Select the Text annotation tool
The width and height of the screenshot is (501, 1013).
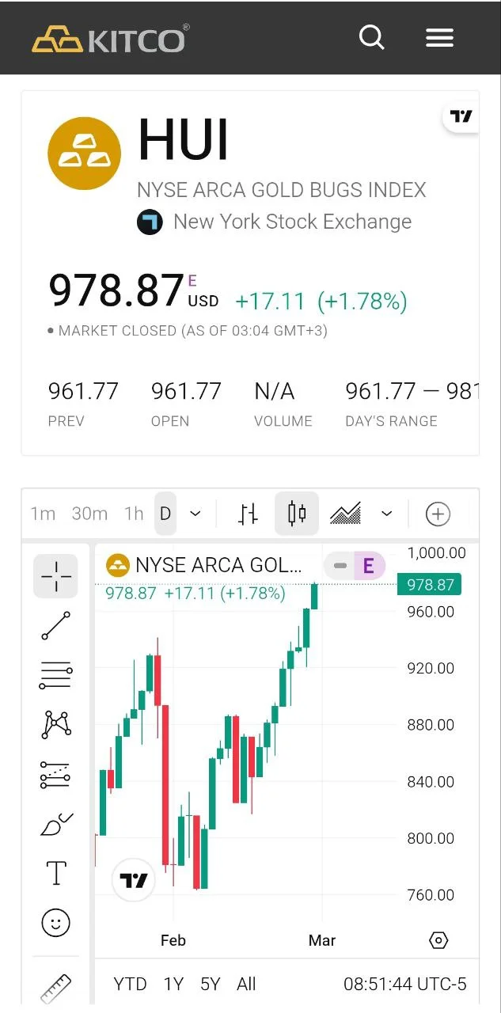(x=56, y=874)
